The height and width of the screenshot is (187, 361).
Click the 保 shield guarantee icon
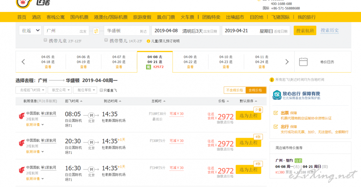(277, 95)
